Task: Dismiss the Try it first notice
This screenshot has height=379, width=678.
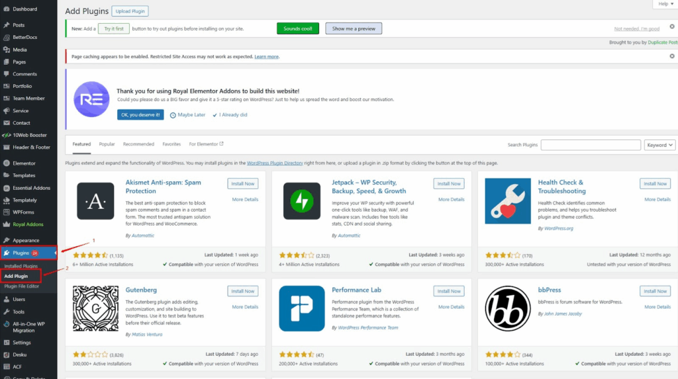Action: point(672,26)
